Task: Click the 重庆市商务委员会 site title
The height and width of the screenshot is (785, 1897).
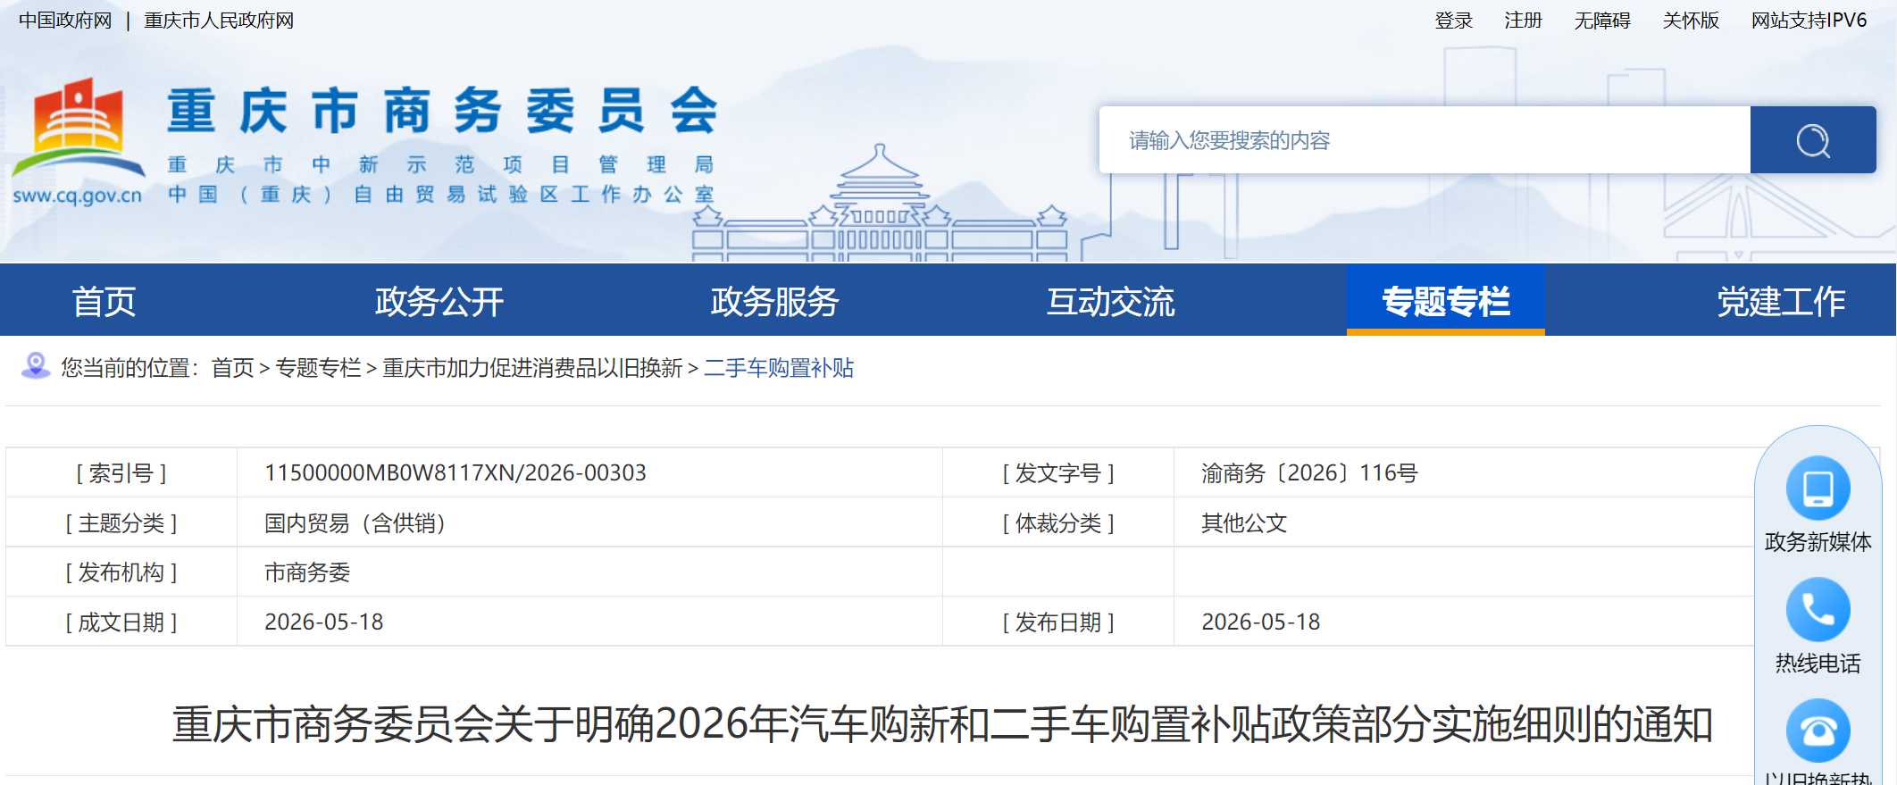Action: (442, 111)
